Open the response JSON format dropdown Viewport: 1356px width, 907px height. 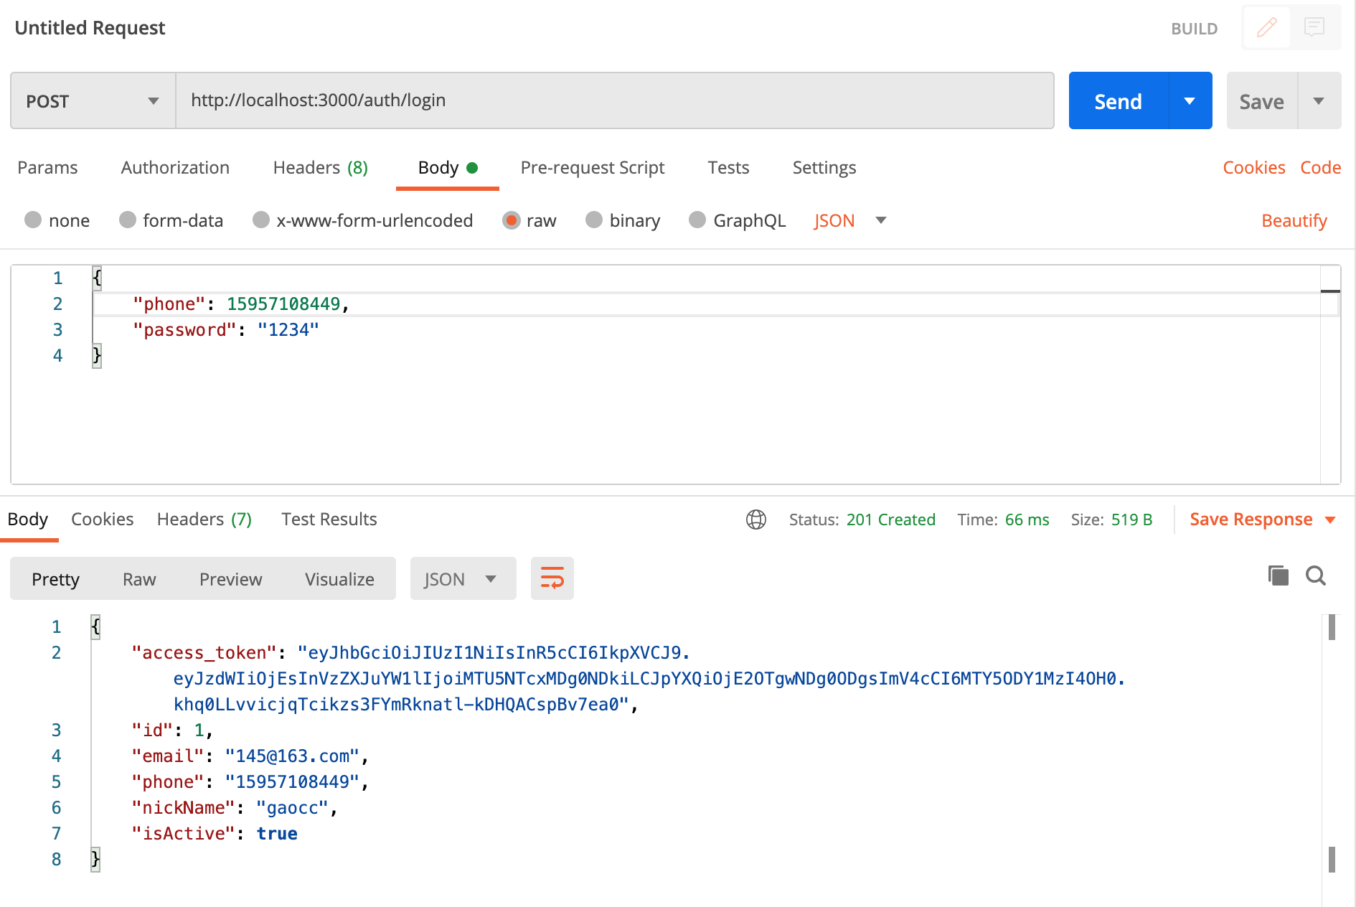[x=463, y=578]
